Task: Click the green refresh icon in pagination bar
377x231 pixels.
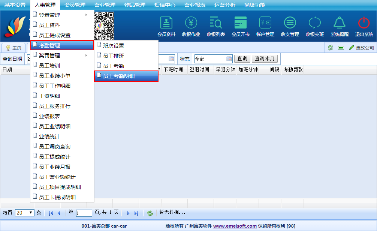Action: tap(150, 213)
